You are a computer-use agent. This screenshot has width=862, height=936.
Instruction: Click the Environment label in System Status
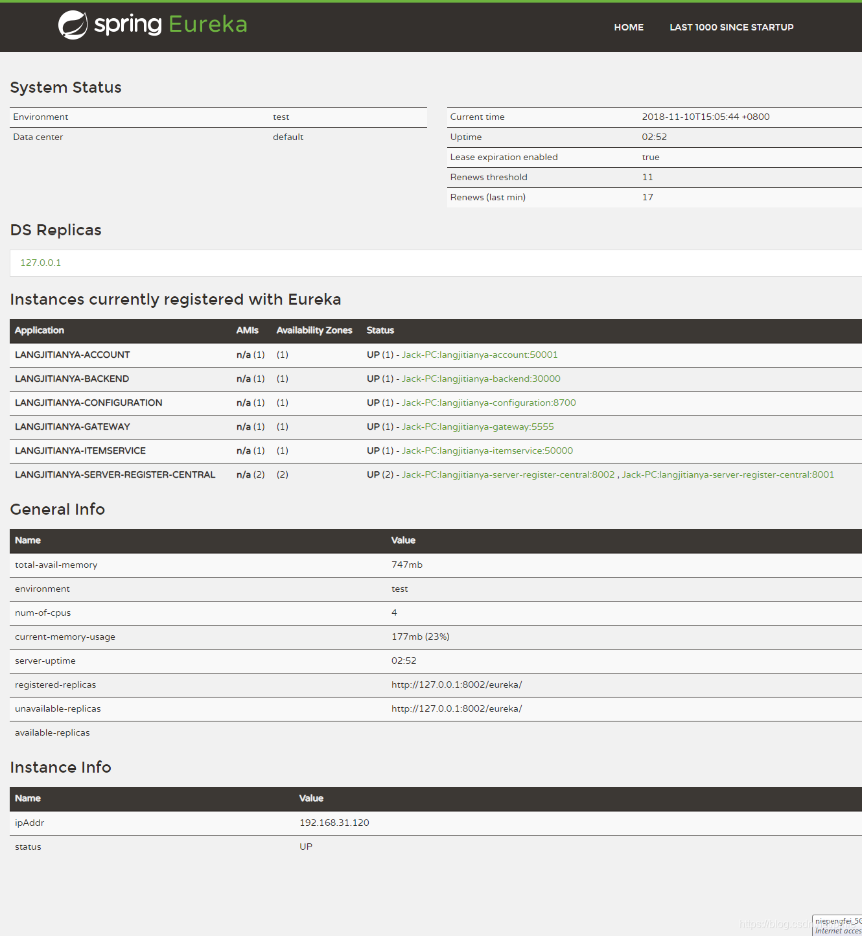[41, 117]
